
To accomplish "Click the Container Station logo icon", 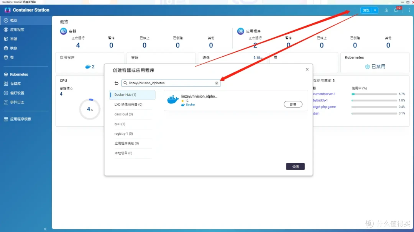I will click(x=7, y=10).
